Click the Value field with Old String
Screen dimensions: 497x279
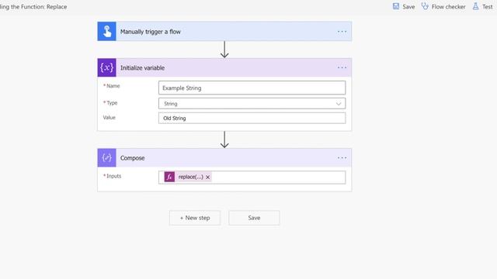point(252,118)
